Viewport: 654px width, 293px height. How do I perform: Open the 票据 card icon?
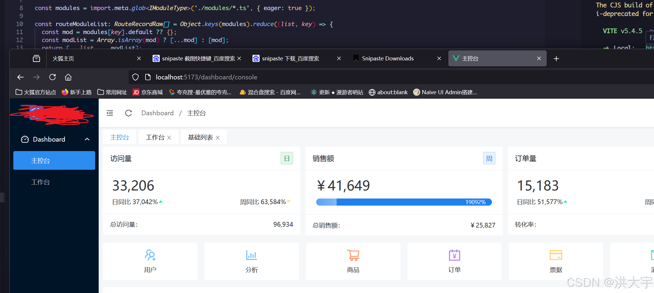point(556,255)
